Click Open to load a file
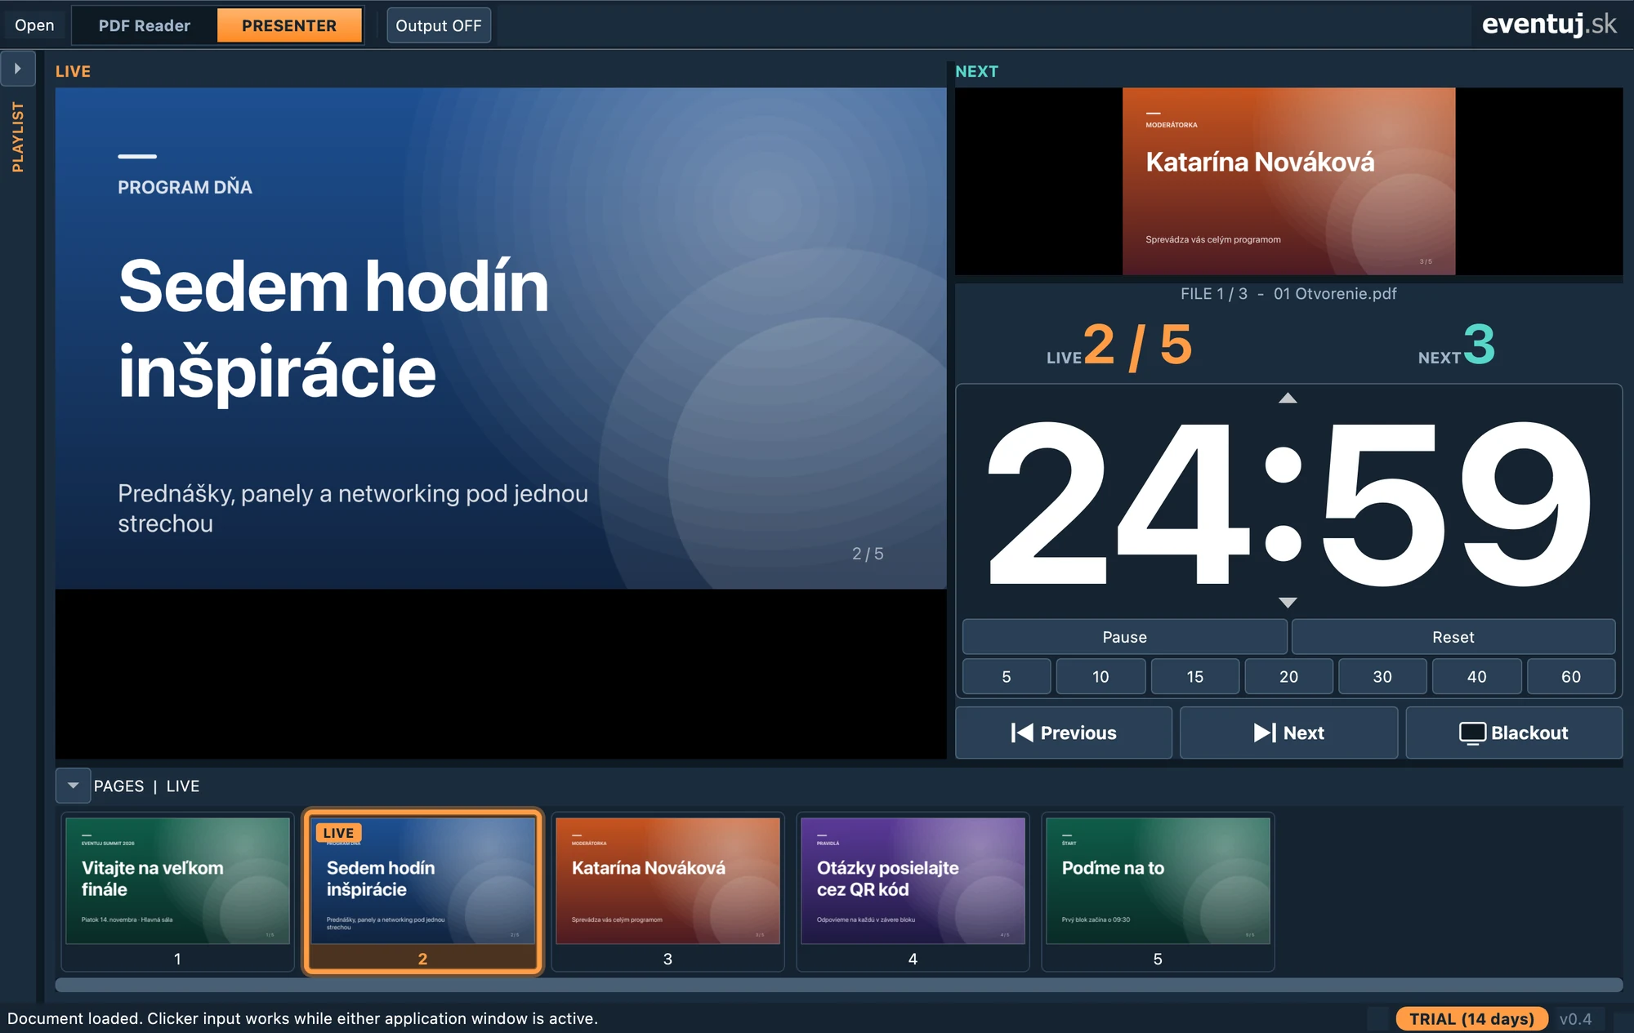This screenshot has width=1634, height=1033. tap(34, 25)
